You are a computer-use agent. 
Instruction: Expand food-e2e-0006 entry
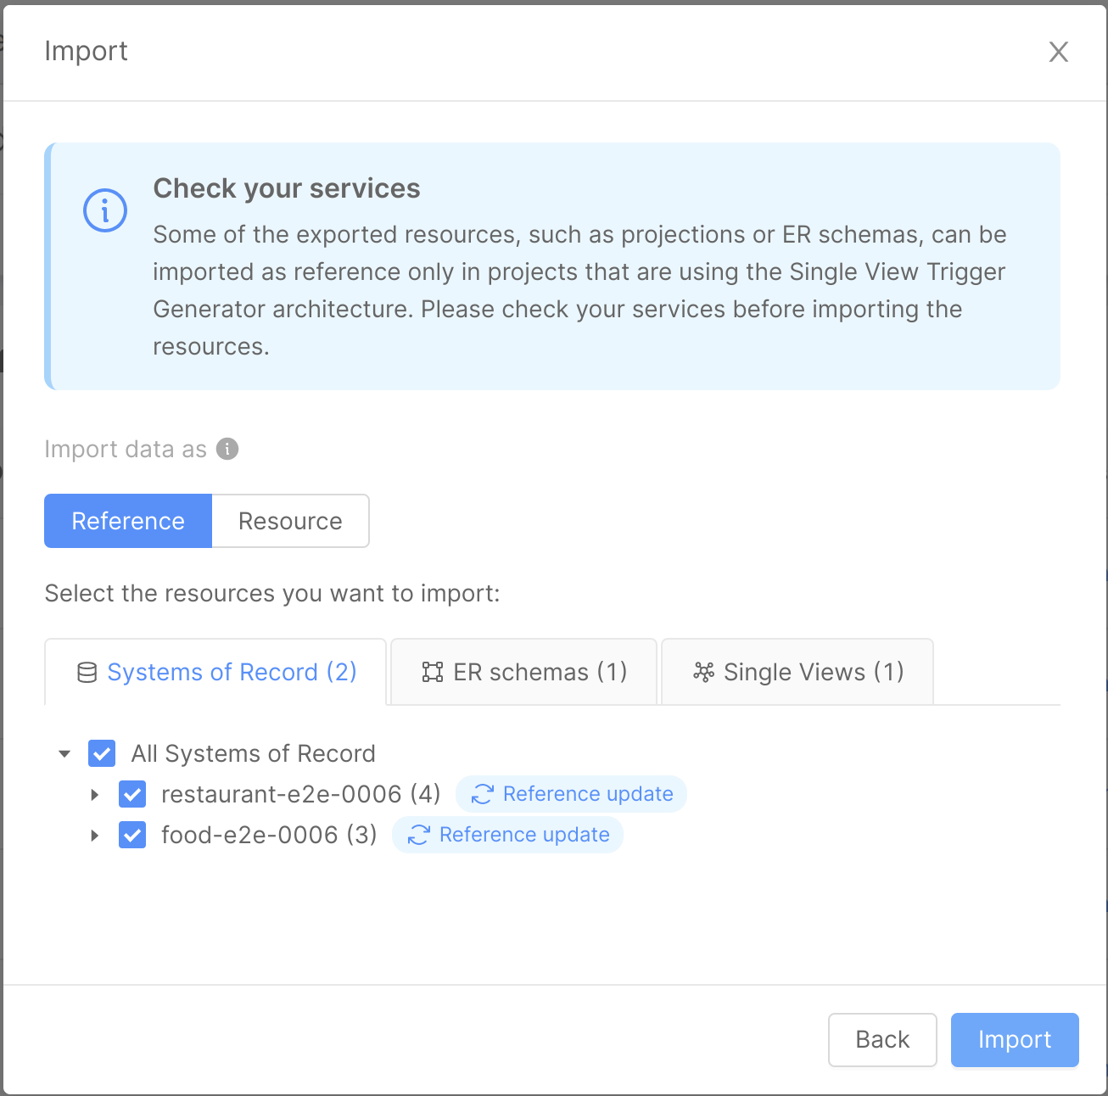click(x=93, y=835)
